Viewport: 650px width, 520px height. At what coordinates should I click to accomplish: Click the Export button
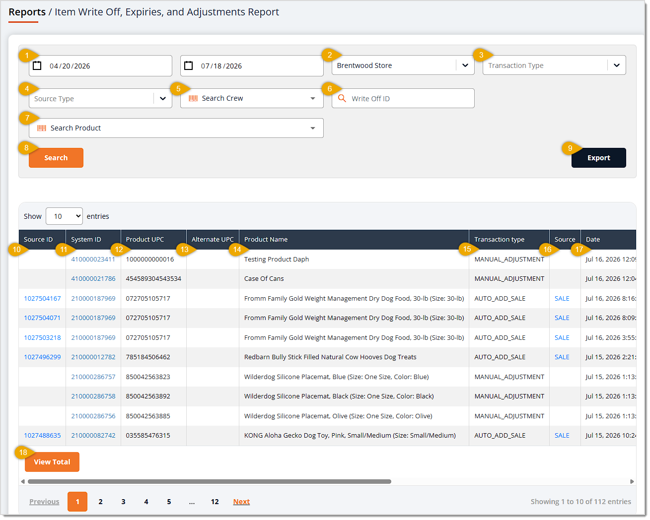point(598,158)
